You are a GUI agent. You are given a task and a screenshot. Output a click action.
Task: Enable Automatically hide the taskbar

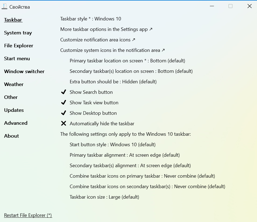tap(64, 124)
